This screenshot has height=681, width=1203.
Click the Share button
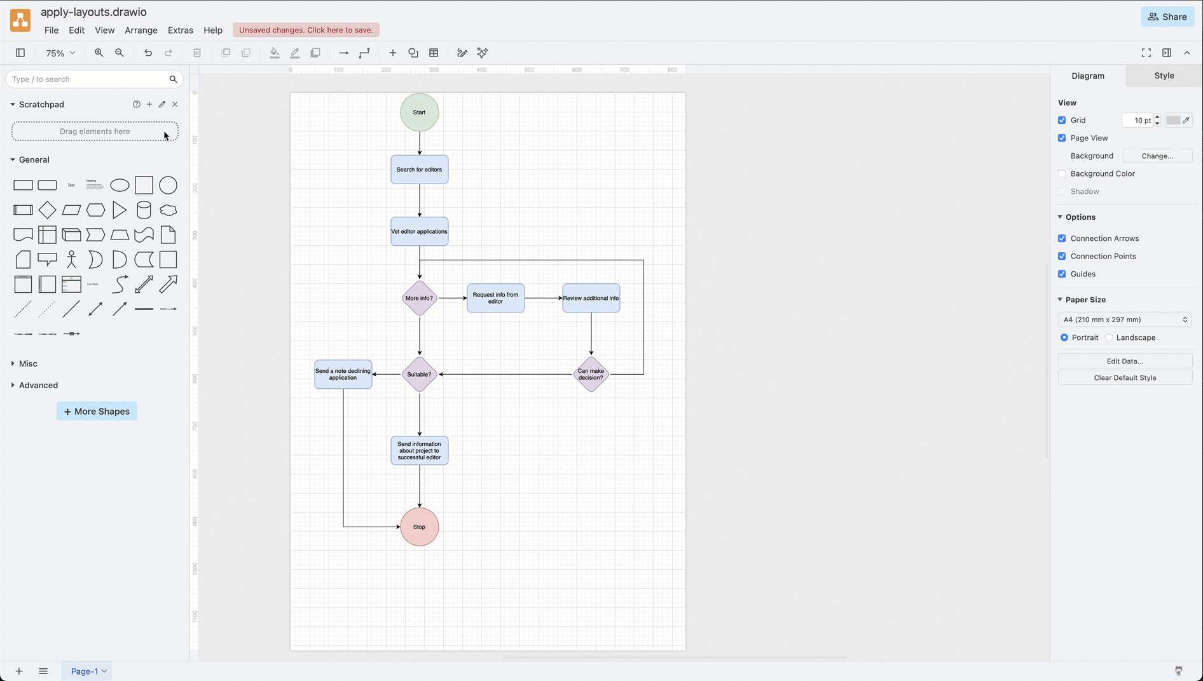tap(1167, 17)
